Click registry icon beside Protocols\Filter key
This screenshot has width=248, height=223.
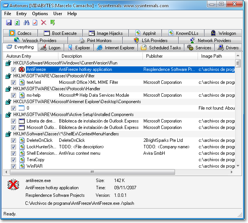pos(8,76)
